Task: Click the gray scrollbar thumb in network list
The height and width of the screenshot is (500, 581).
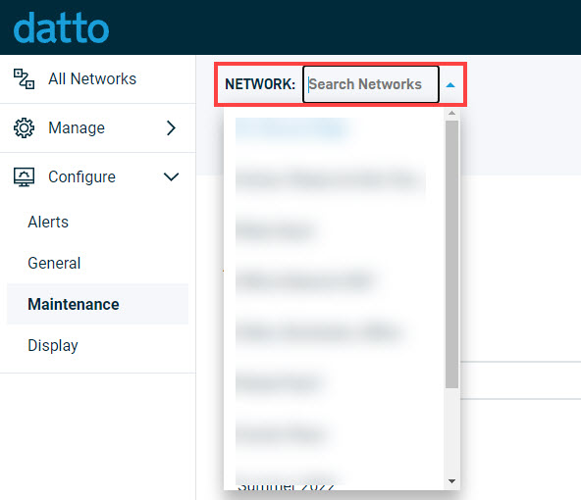Action: [451, 254]
